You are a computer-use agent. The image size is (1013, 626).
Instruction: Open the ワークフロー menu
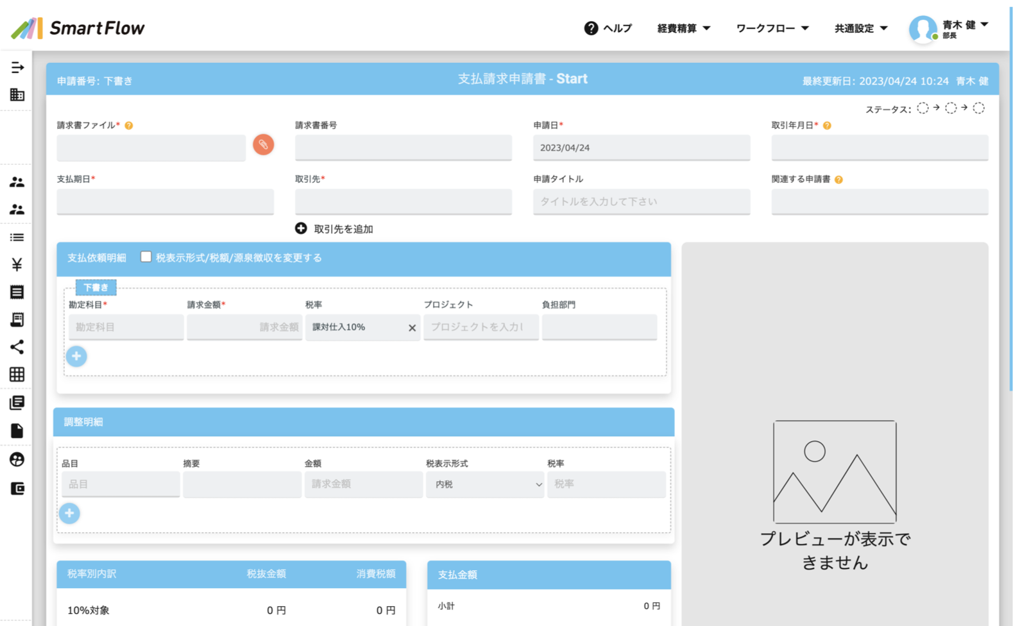click(772, 28)
